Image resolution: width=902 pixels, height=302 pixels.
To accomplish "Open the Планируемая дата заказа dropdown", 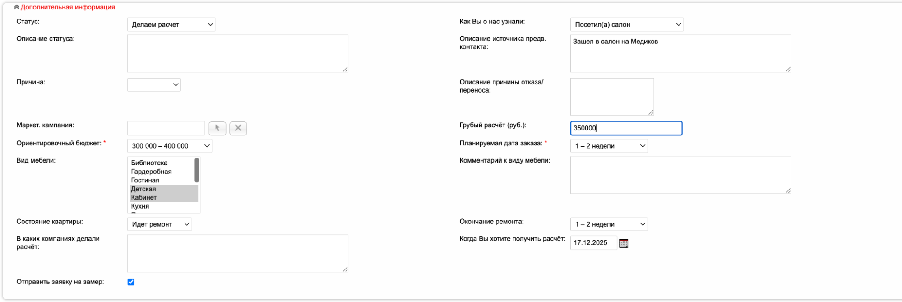I will tap(609, 146).
